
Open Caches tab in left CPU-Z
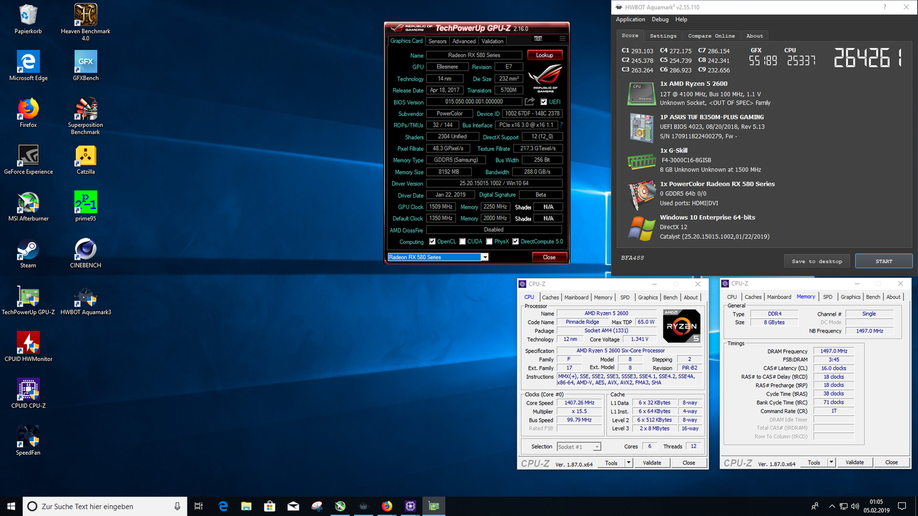[x=550, y=297]
